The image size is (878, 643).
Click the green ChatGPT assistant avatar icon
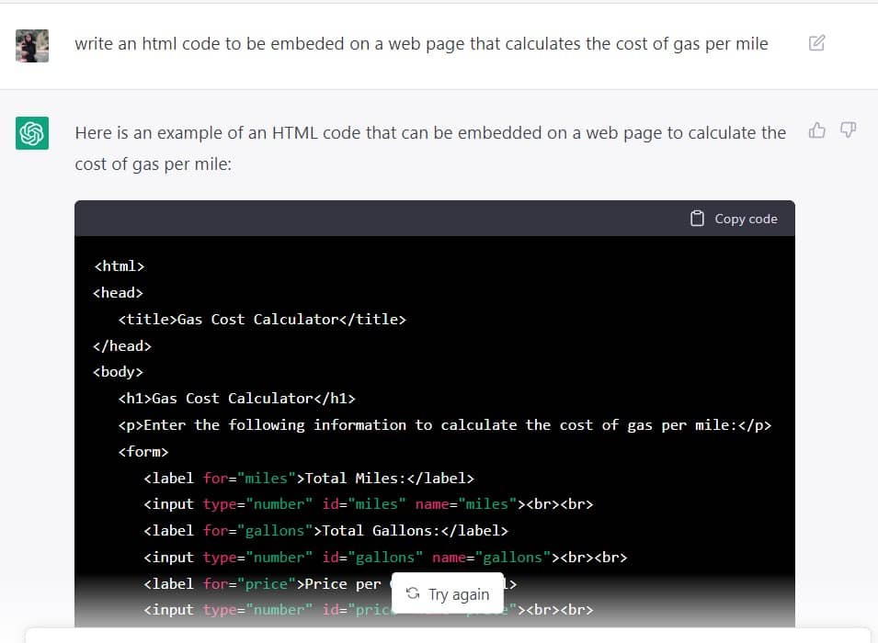(32, 133)
